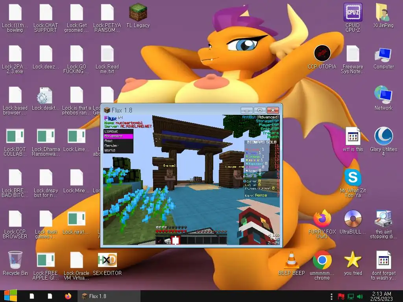The height and width of the screenshot is (302, 403).
Task: Show hidden tray icons overflow dots
Action: click(x=331, y=296)
